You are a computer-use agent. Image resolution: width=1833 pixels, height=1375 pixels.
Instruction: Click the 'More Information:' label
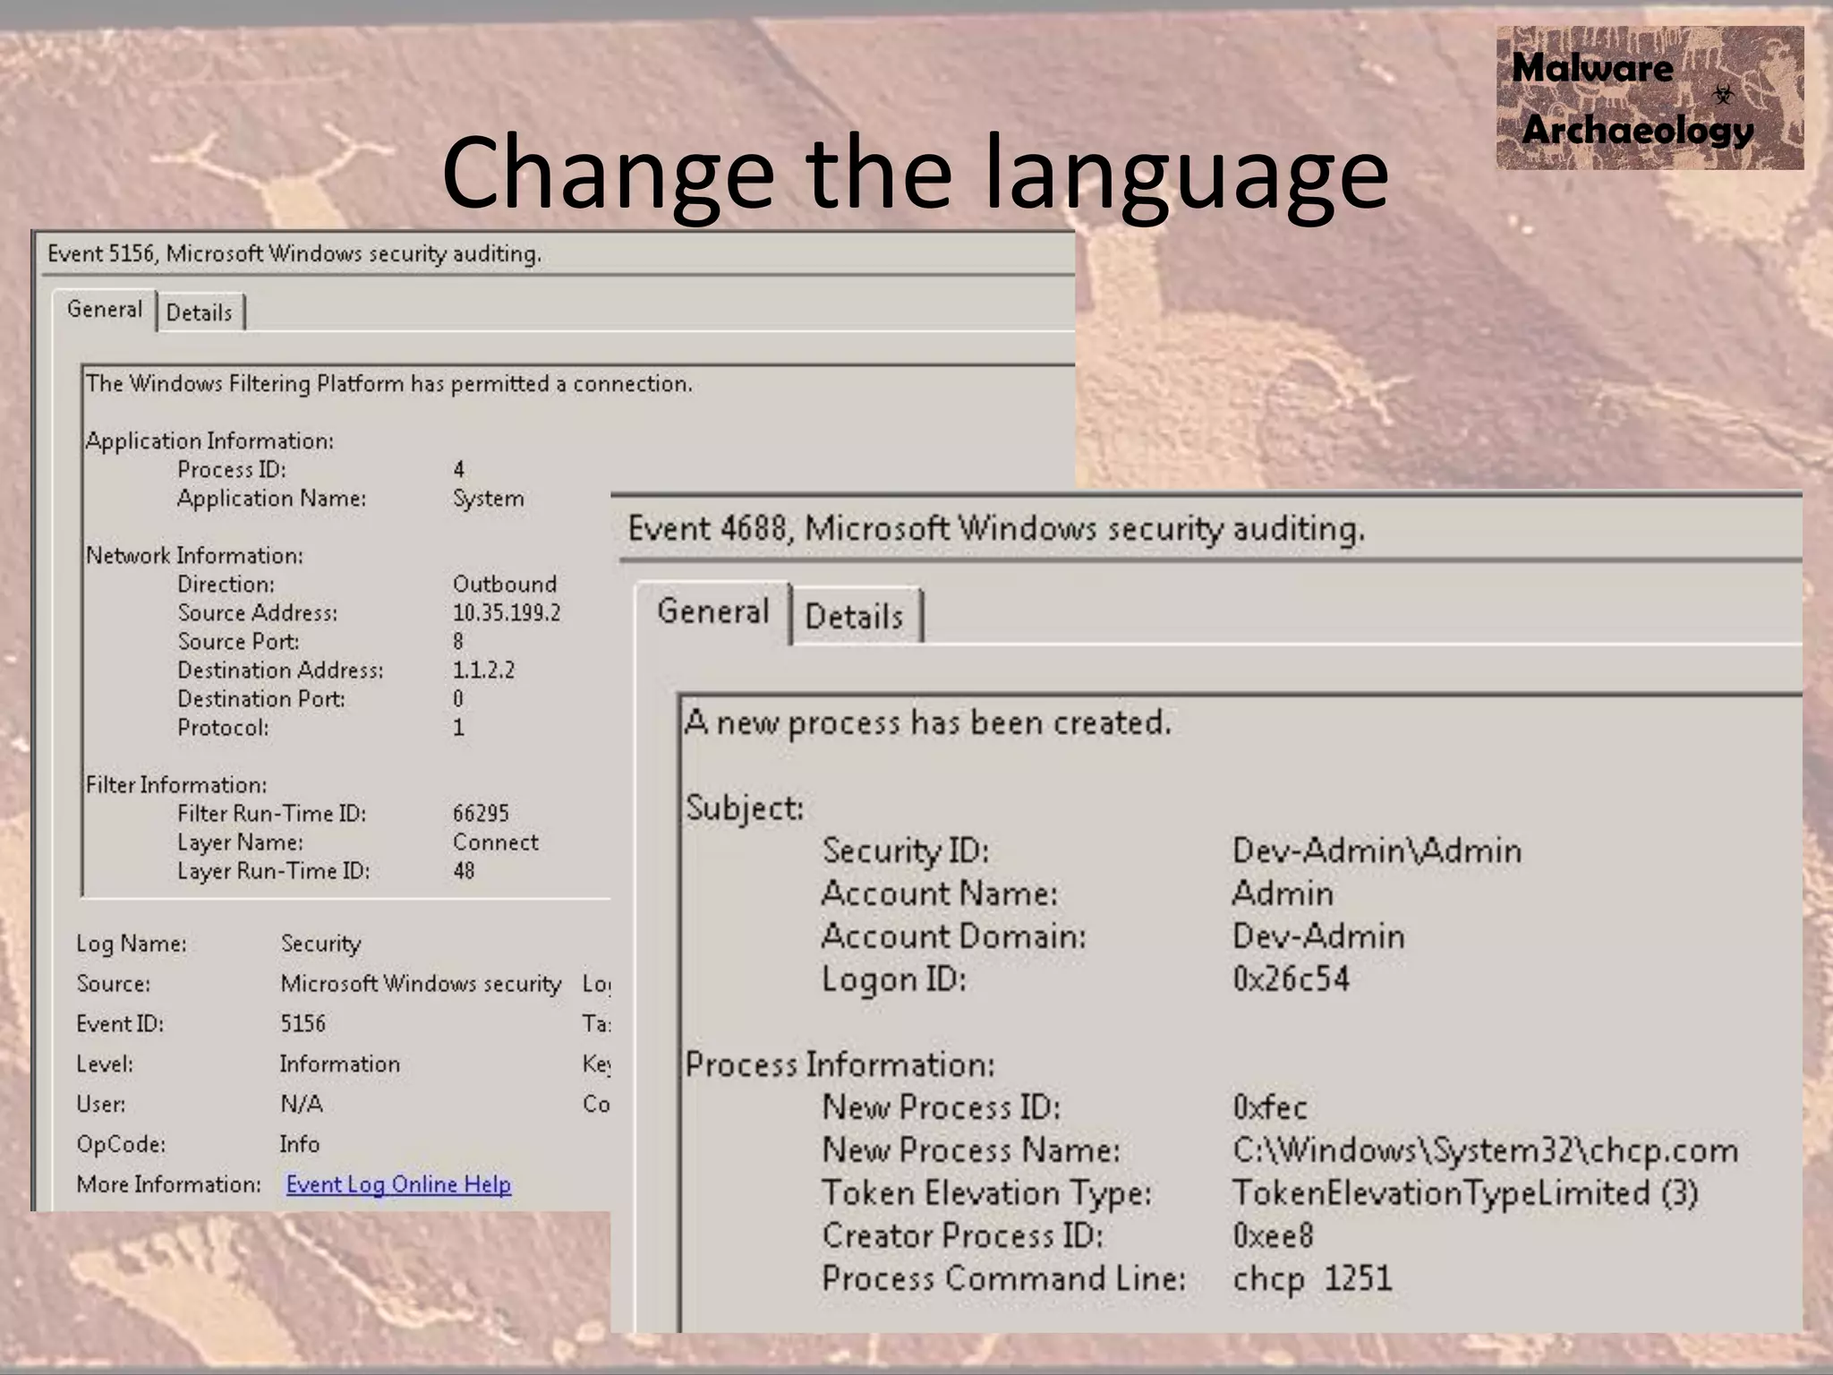click(x=168, y=1184)
